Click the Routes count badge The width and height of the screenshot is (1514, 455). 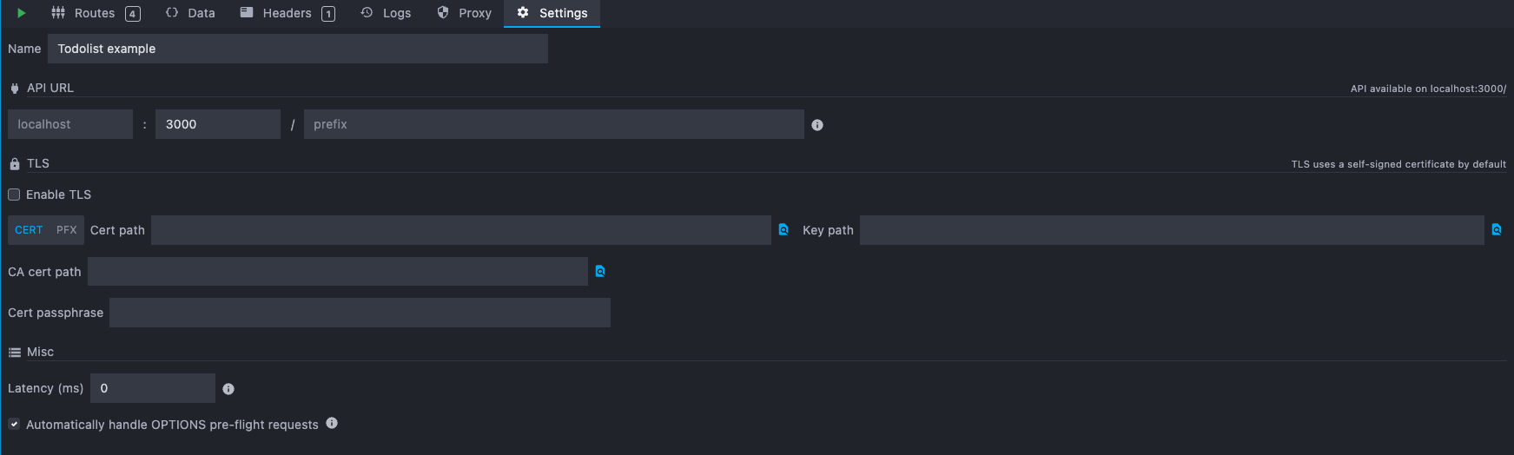pos(132,14)
